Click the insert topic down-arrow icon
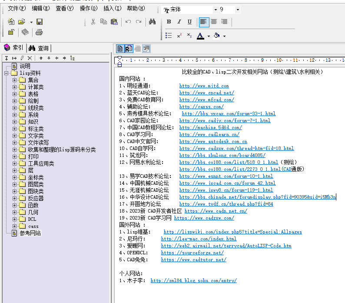Image resolution: width=345 pixels, height=303 pixels. 7,58
